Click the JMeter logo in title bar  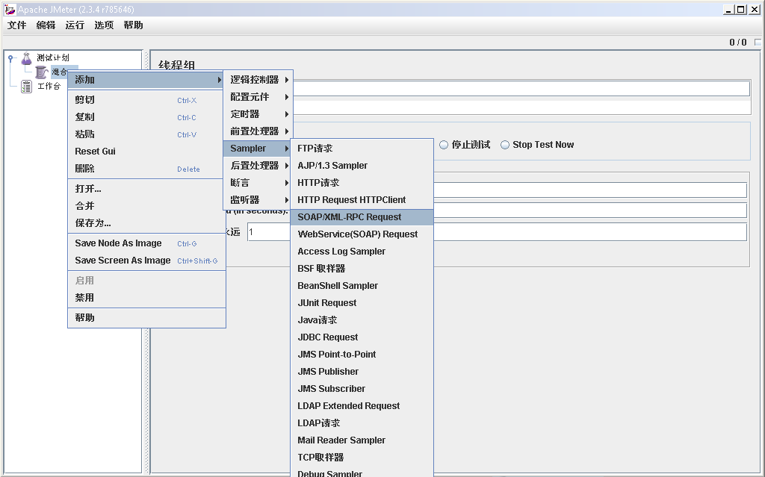coord(10,10)
